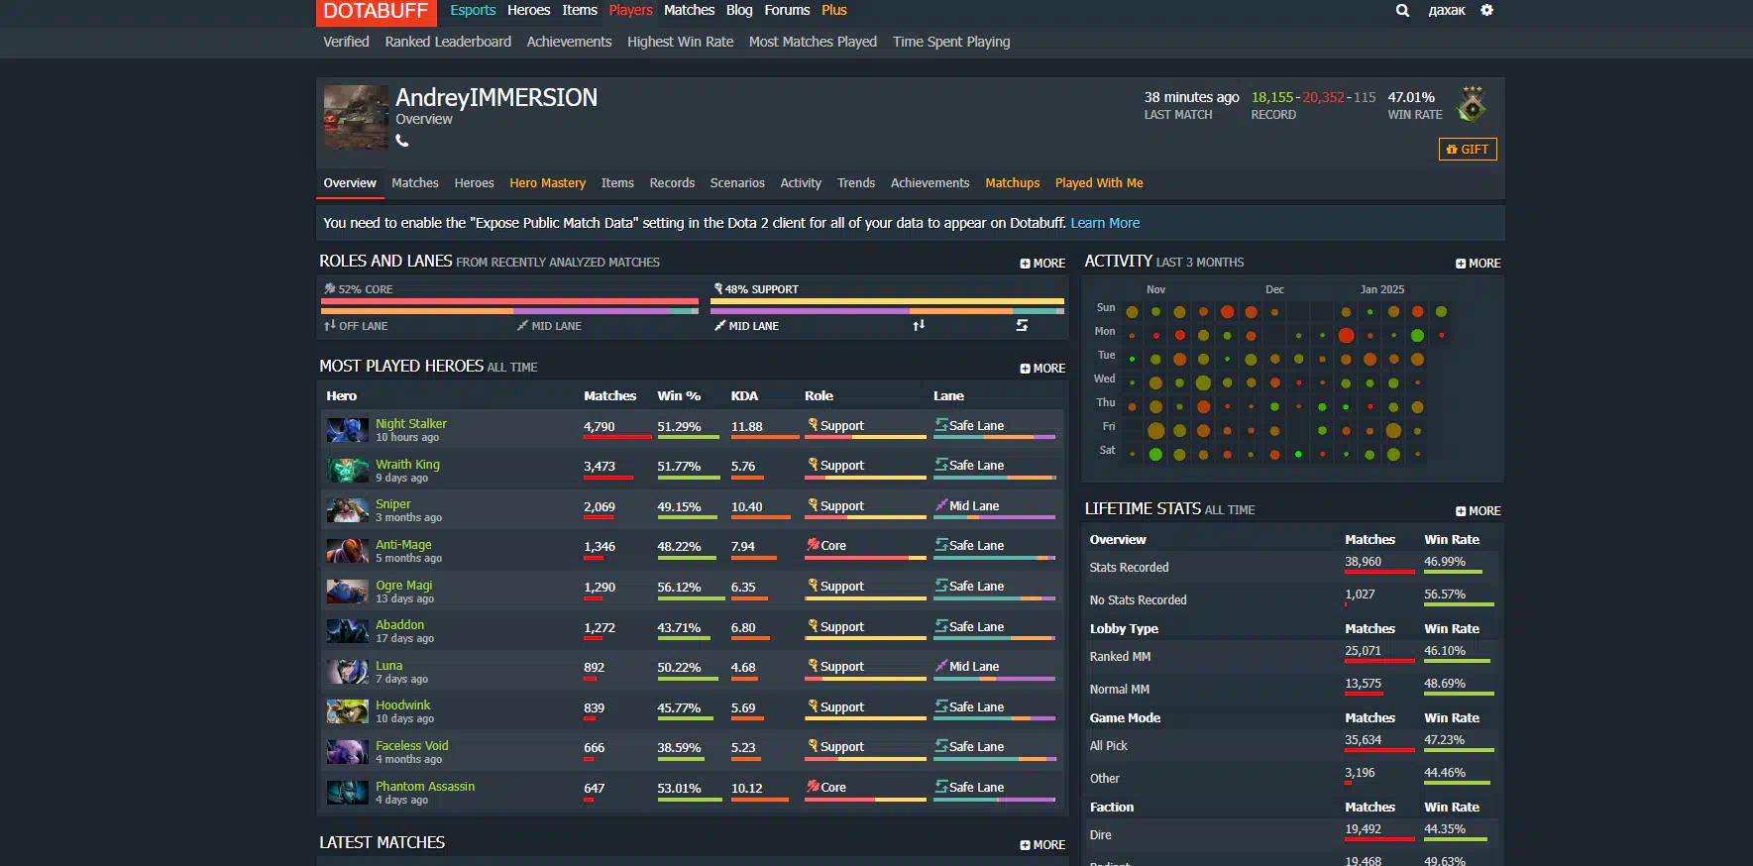Viewport: 1753px width, 866px height.
Task: Open the Records tab
Action: [672, 183]
